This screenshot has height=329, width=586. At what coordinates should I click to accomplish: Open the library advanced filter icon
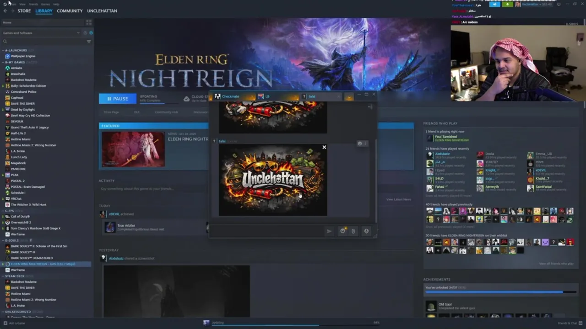point(89,42)
